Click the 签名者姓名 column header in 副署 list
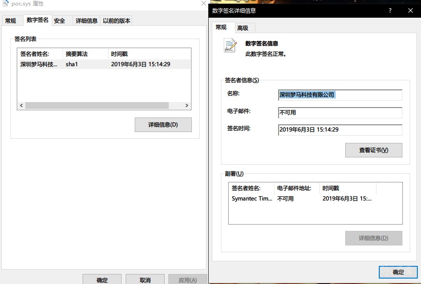421x284 pixels. click(252, 188)
